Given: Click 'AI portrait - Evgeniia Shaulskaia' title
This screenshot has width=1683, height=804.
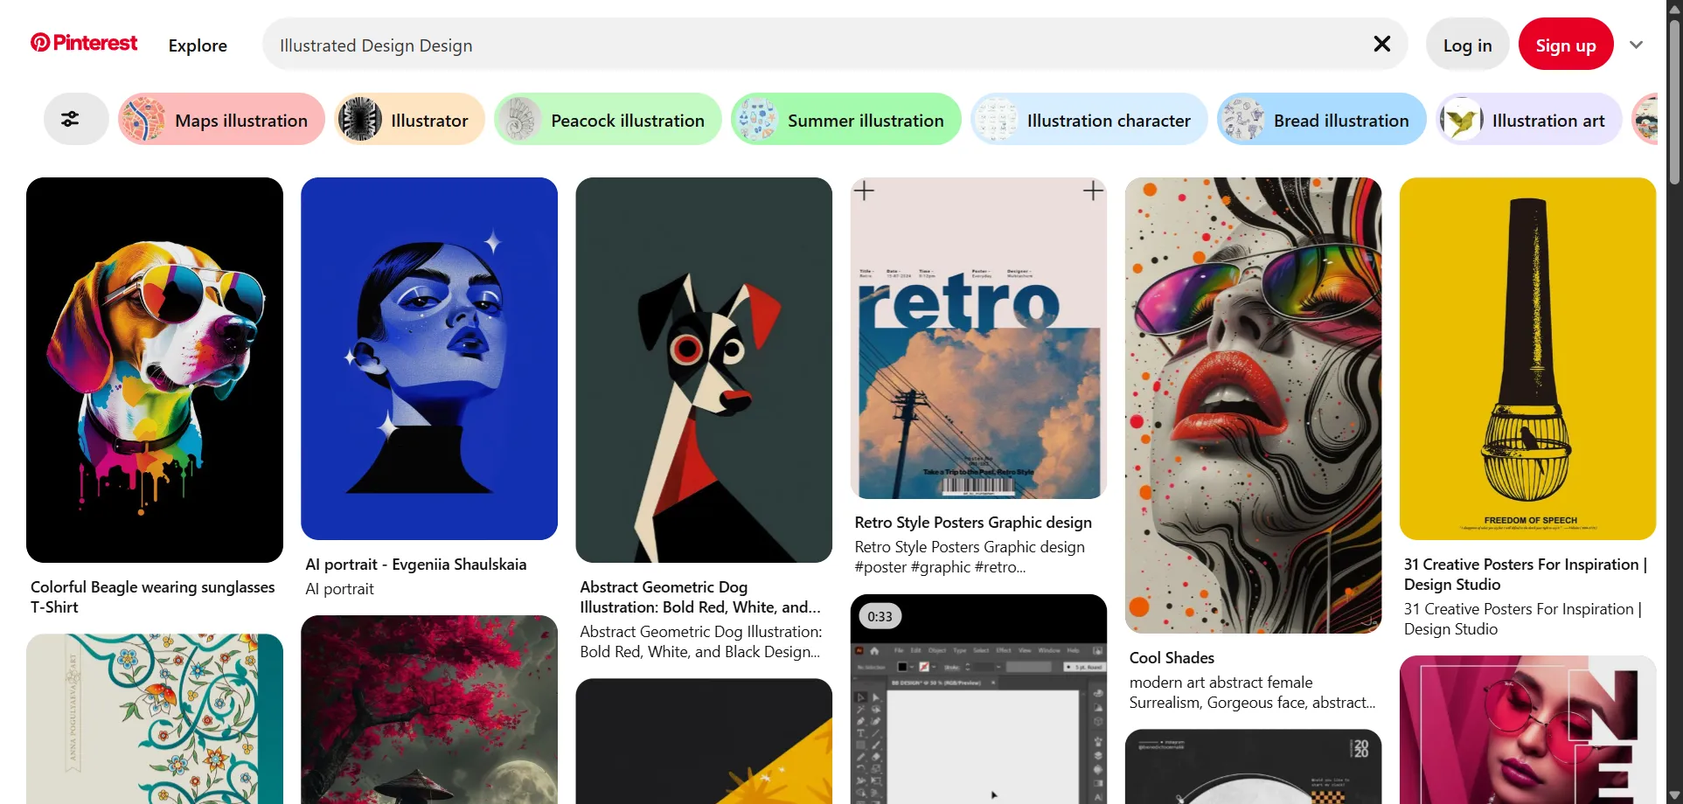Looking at the screenshot, I should pos(416,565).
